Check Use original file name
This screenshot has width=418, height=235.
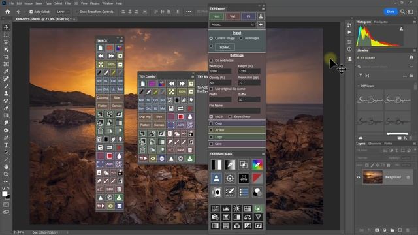pyautogui.click(x=211, y=89)
